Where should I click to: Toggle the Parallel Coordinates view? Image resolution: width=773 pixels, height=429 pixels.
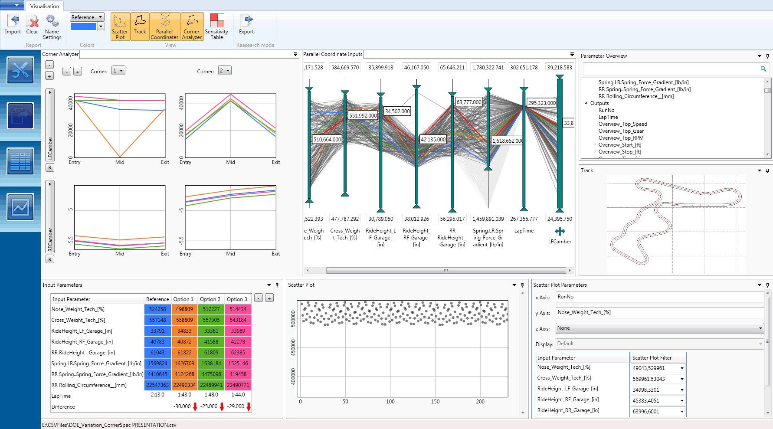pos(164,27)
